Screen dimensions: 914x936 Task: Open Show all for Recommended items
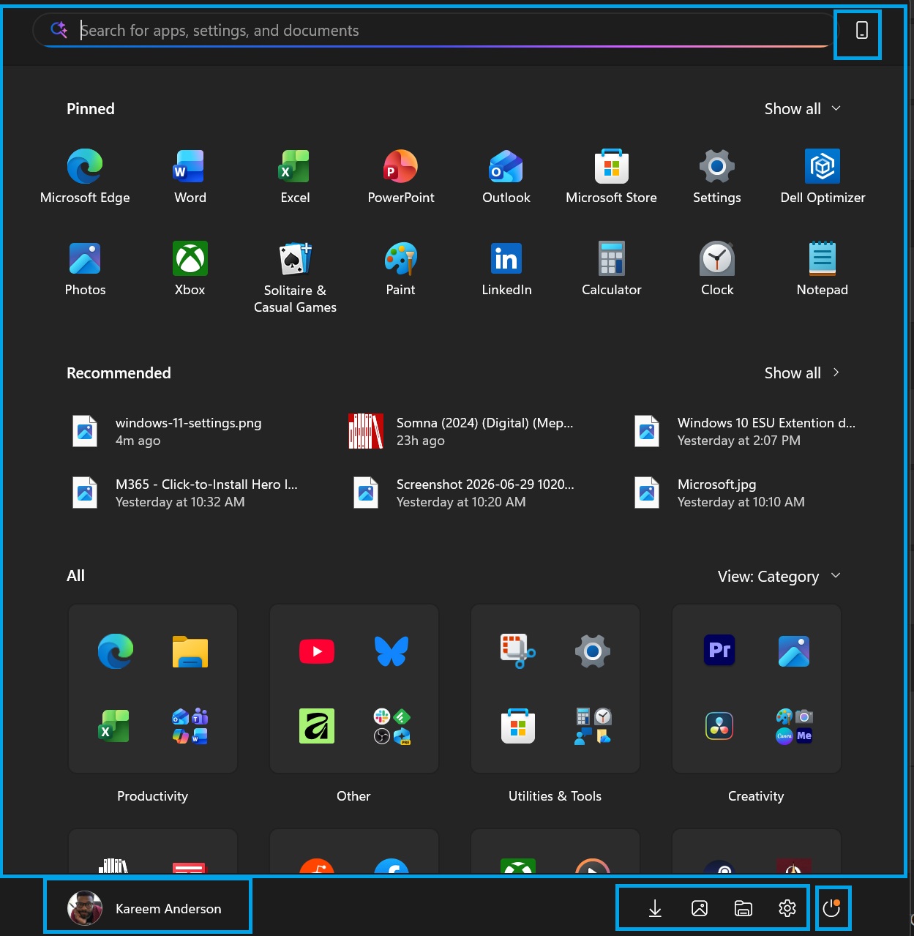(803, 372)
